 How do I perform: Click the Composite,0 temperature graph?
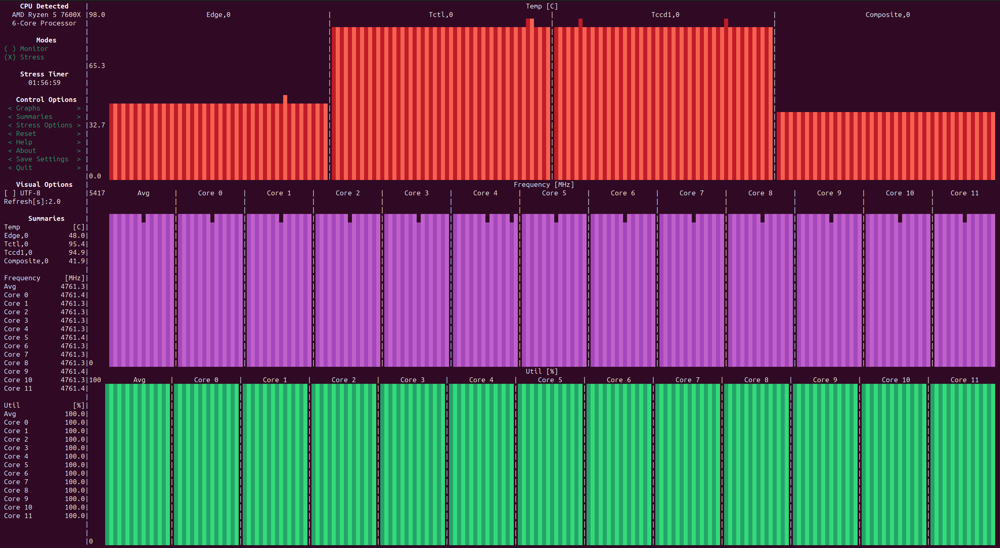(x=886, y=146)
